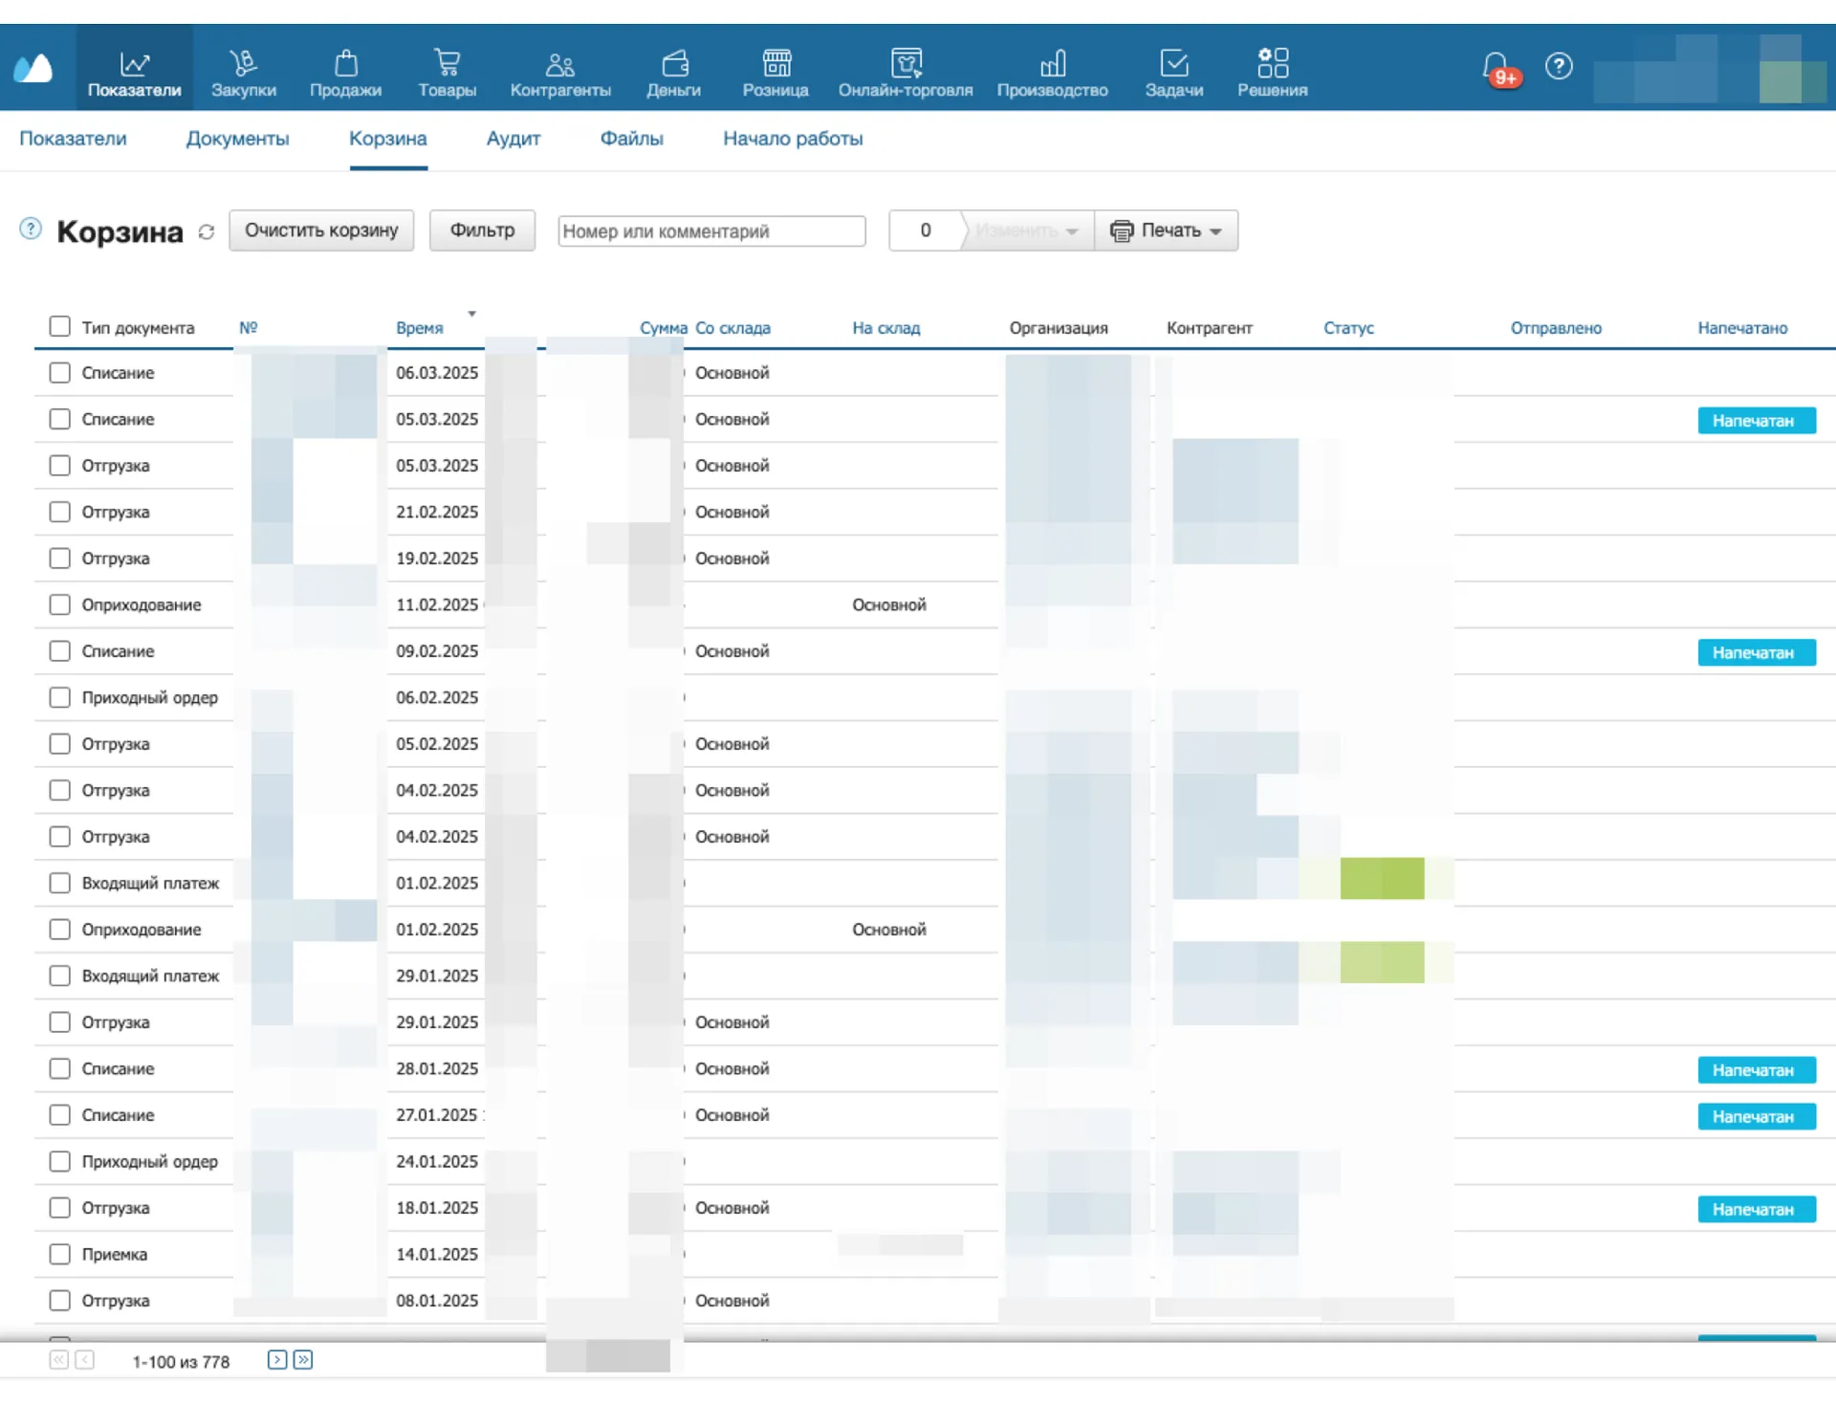Image resolution: width=1836 pixels, height=1405 pixels.
Task: Focus the Номер или комментарий search field
Action: pos(711,231)
